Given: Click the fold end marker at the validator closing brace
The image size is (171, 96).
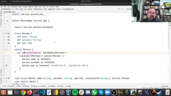Looking at the screenshot, I should [x=11, y=69].
